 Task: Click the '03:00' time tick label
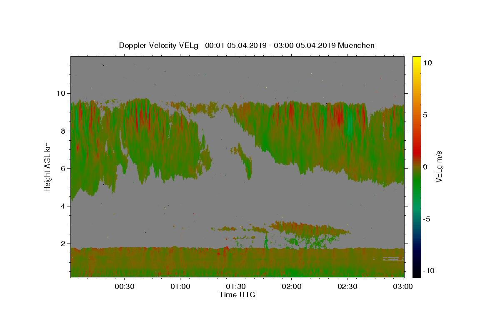[x=402, y=287]
